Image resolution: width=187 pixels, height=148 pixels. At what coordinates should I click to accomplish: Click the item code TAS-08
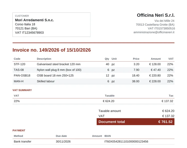(x=19, y=70)
